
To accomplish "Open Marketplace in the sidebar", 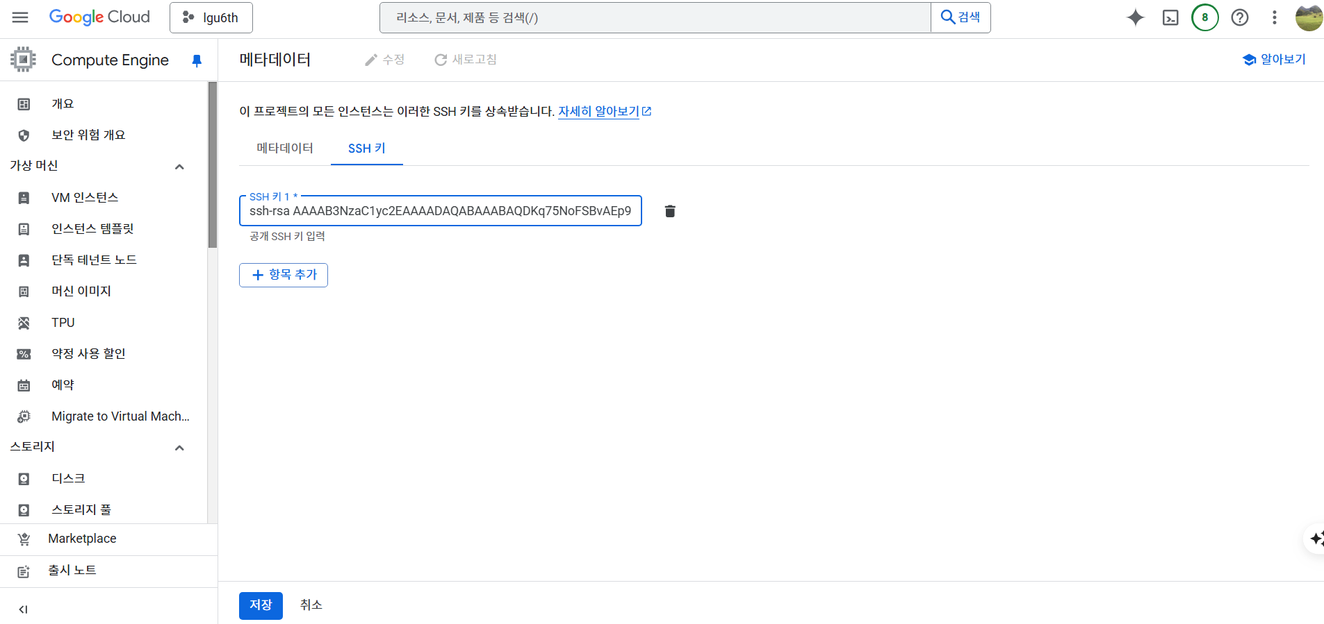I will [108, 539].
